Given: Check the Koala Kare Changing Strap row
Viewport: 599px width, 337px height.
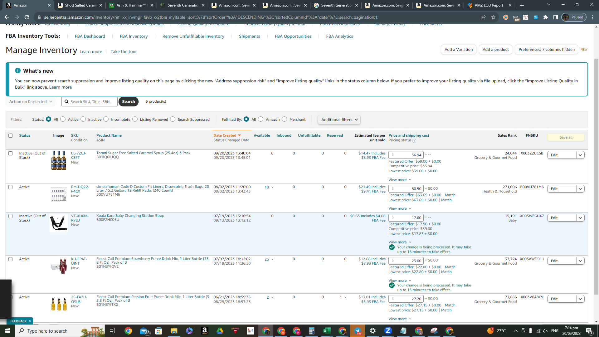Looking at the screenshot, I should pos(11,216).
